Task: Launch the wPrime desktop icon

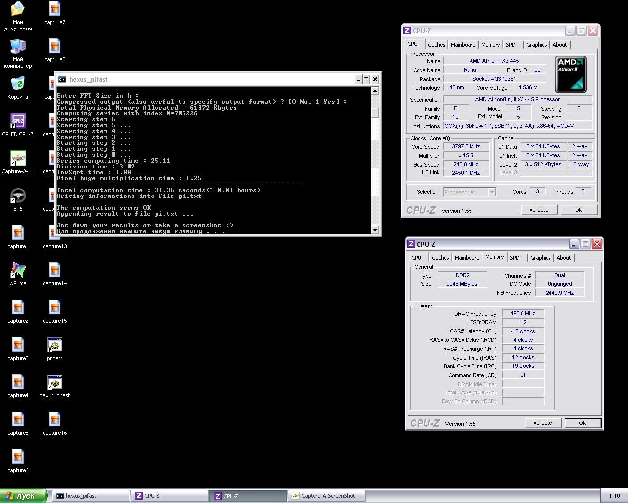Action: point(18,274)
